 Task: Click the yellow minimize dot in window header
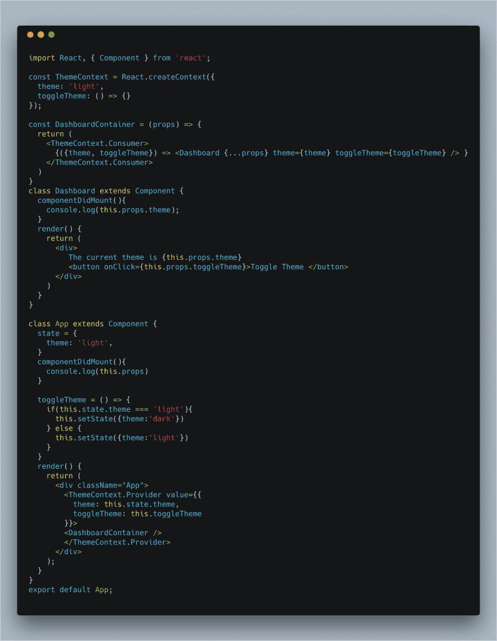click(x=41, y=35)
